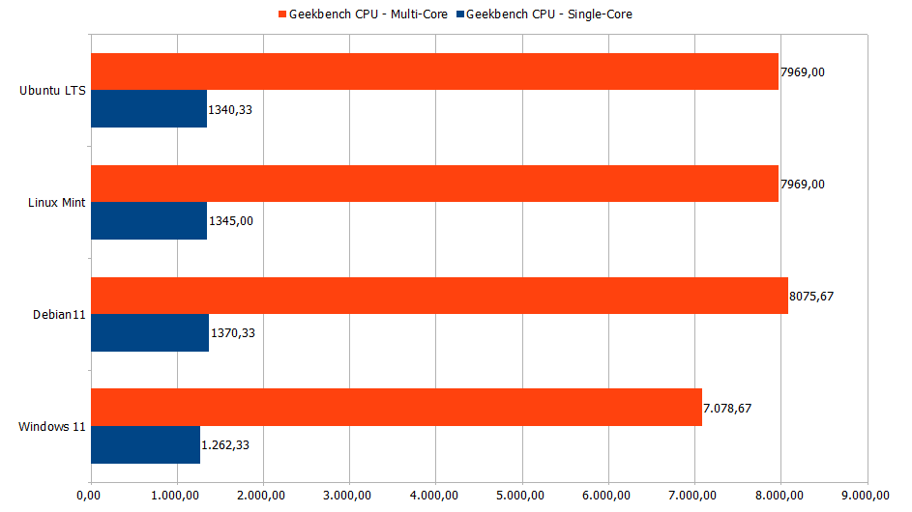Click the 3.000,00 axis tick label

347,496
